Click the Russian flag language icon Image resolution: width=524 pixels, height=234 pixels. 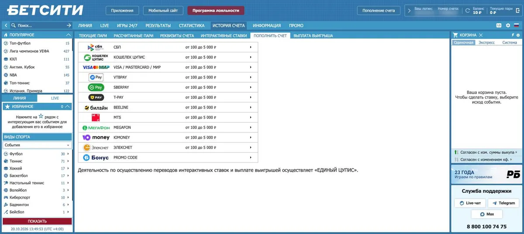pos(517,26)
